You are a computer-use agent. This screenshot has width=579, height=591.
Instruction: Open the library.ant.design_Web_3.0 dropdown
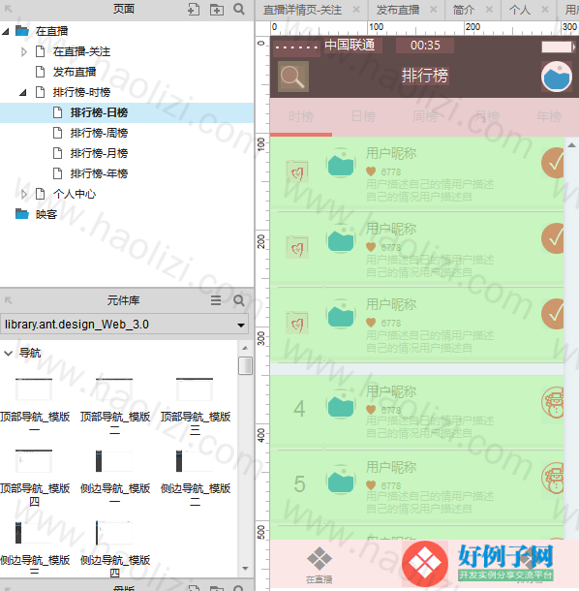124,325
